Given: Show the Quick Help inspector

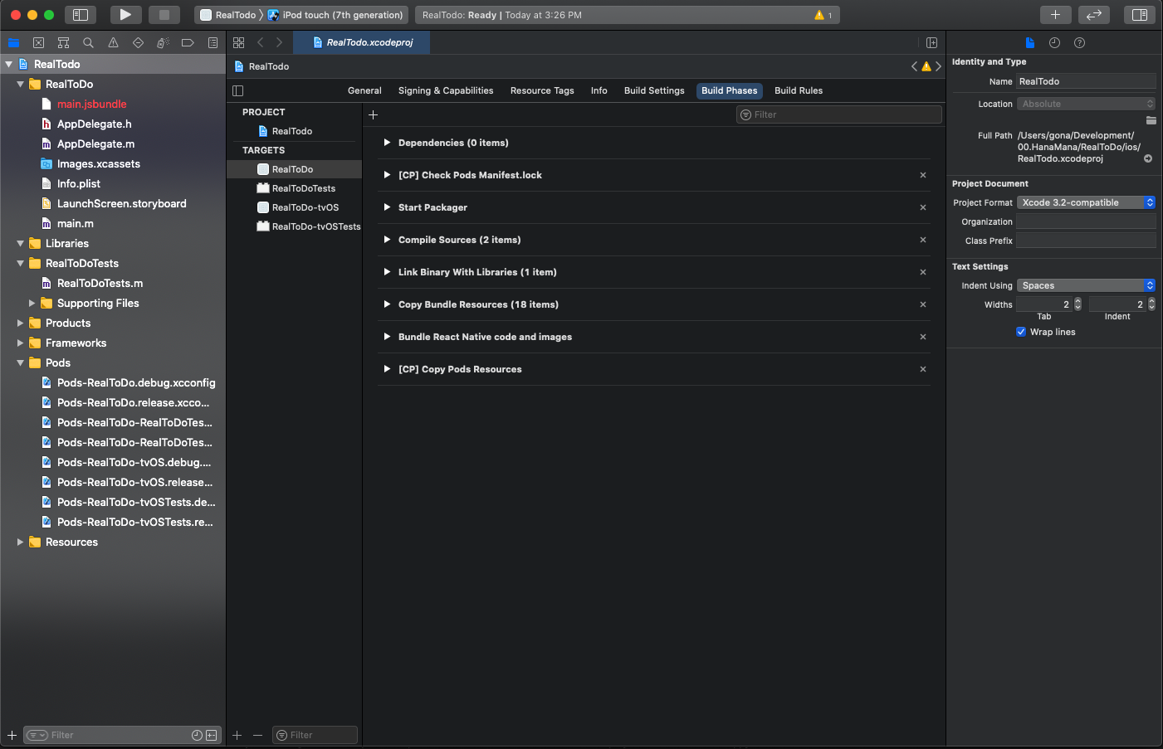Looking at the screenshot, I should pos(1079,42).
